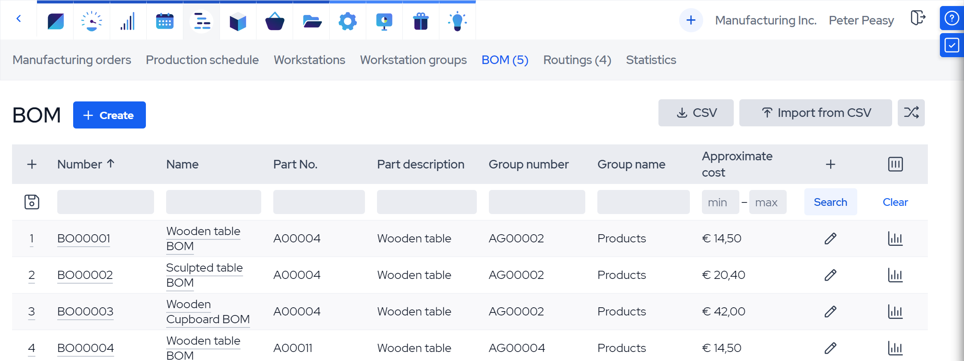
Task: Open the BO00003 number link
Action: pos(85,312)
